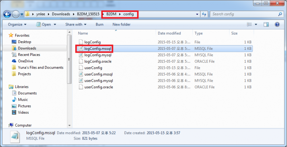Open the Change your view dropdown arrow
287x147 pixels.
click(256, 24)
